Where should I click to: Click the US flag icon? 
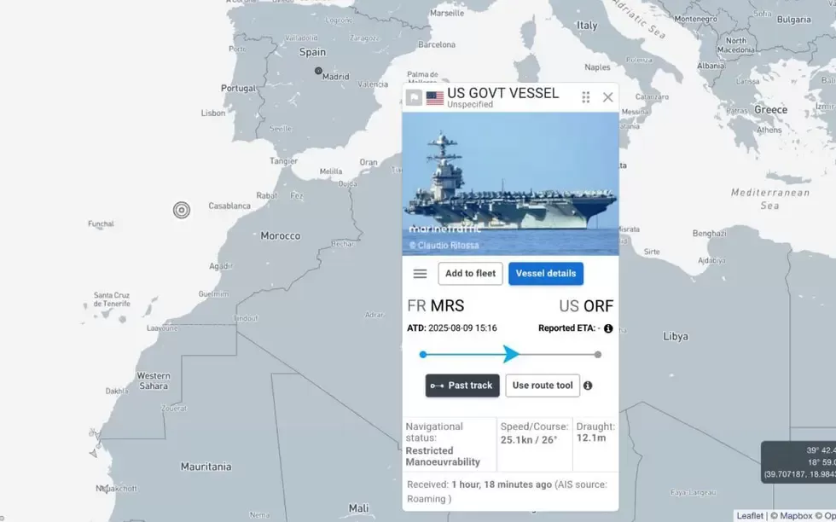[435, 98]
